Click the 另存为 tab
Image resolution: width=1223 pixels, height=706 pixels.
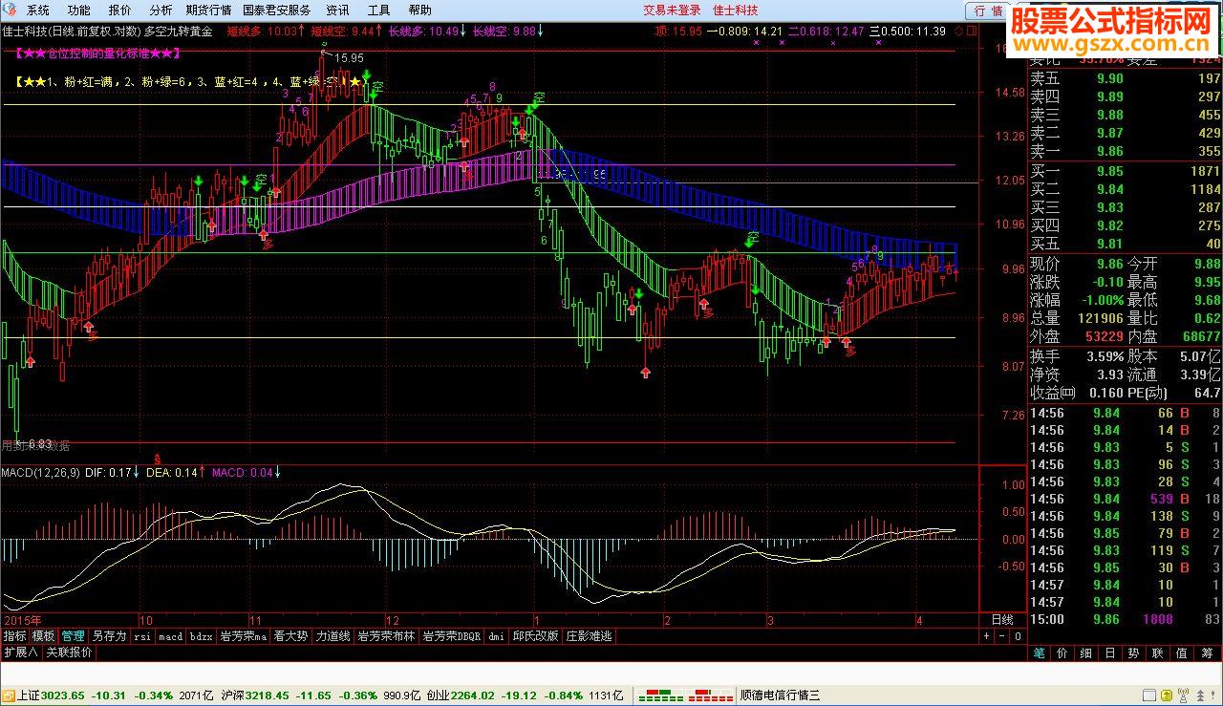click(x=109, y=635)
